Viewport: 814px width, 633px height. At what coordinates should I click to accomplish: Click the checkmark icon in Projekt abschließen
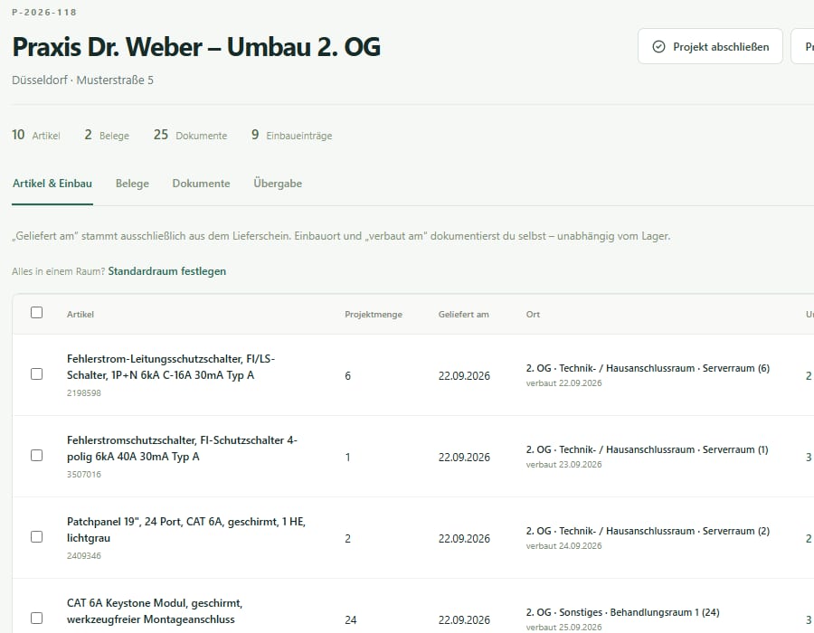tap(658, 47)
